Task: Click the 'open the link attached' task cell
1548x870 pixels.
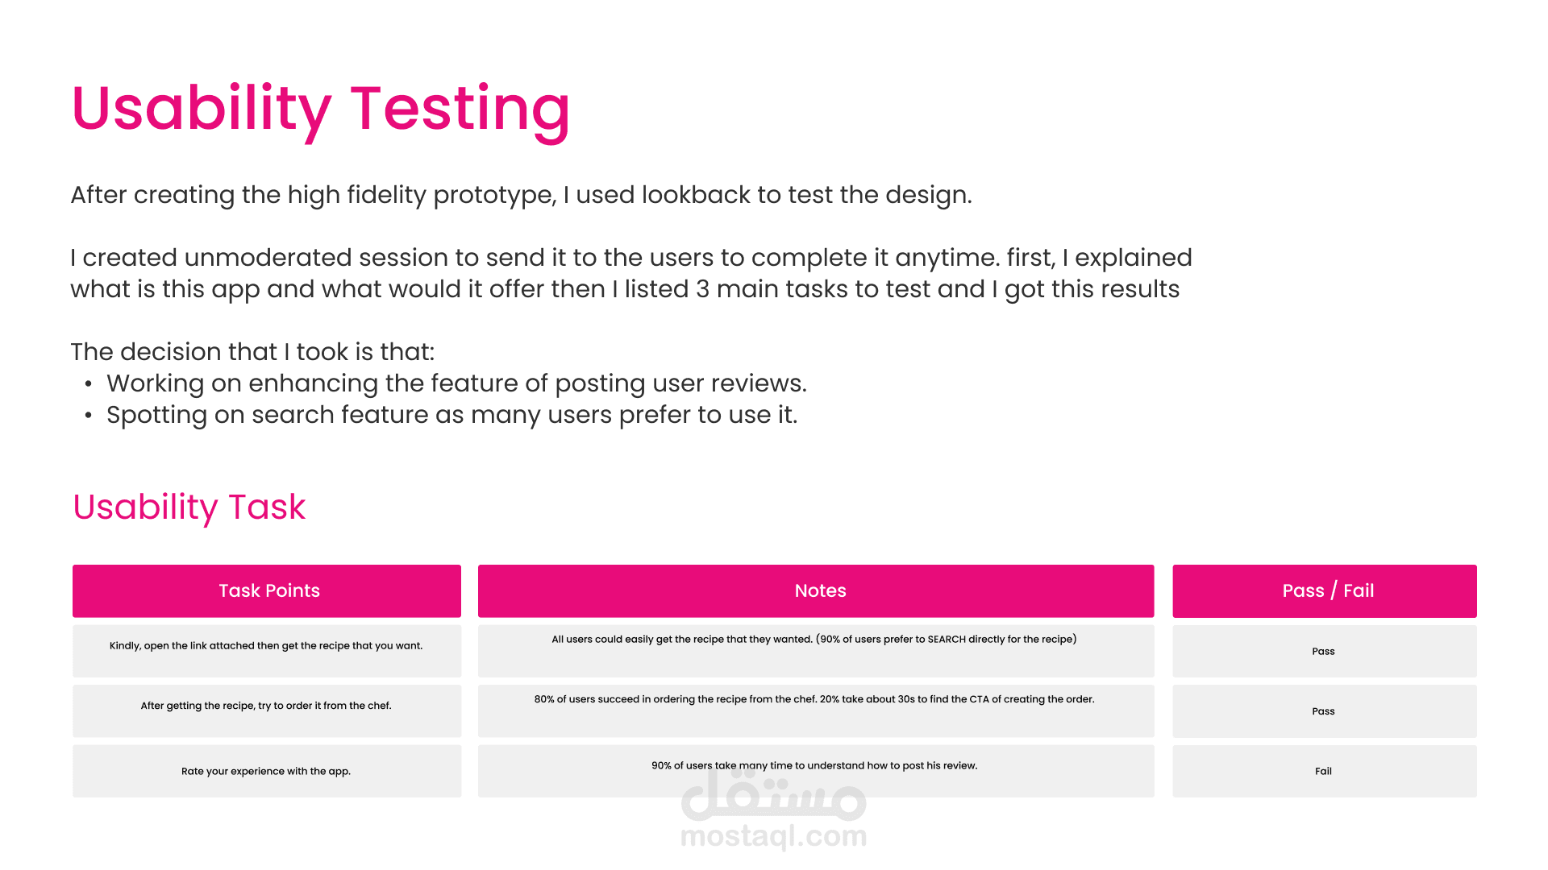Action: (x=267, y=651)
